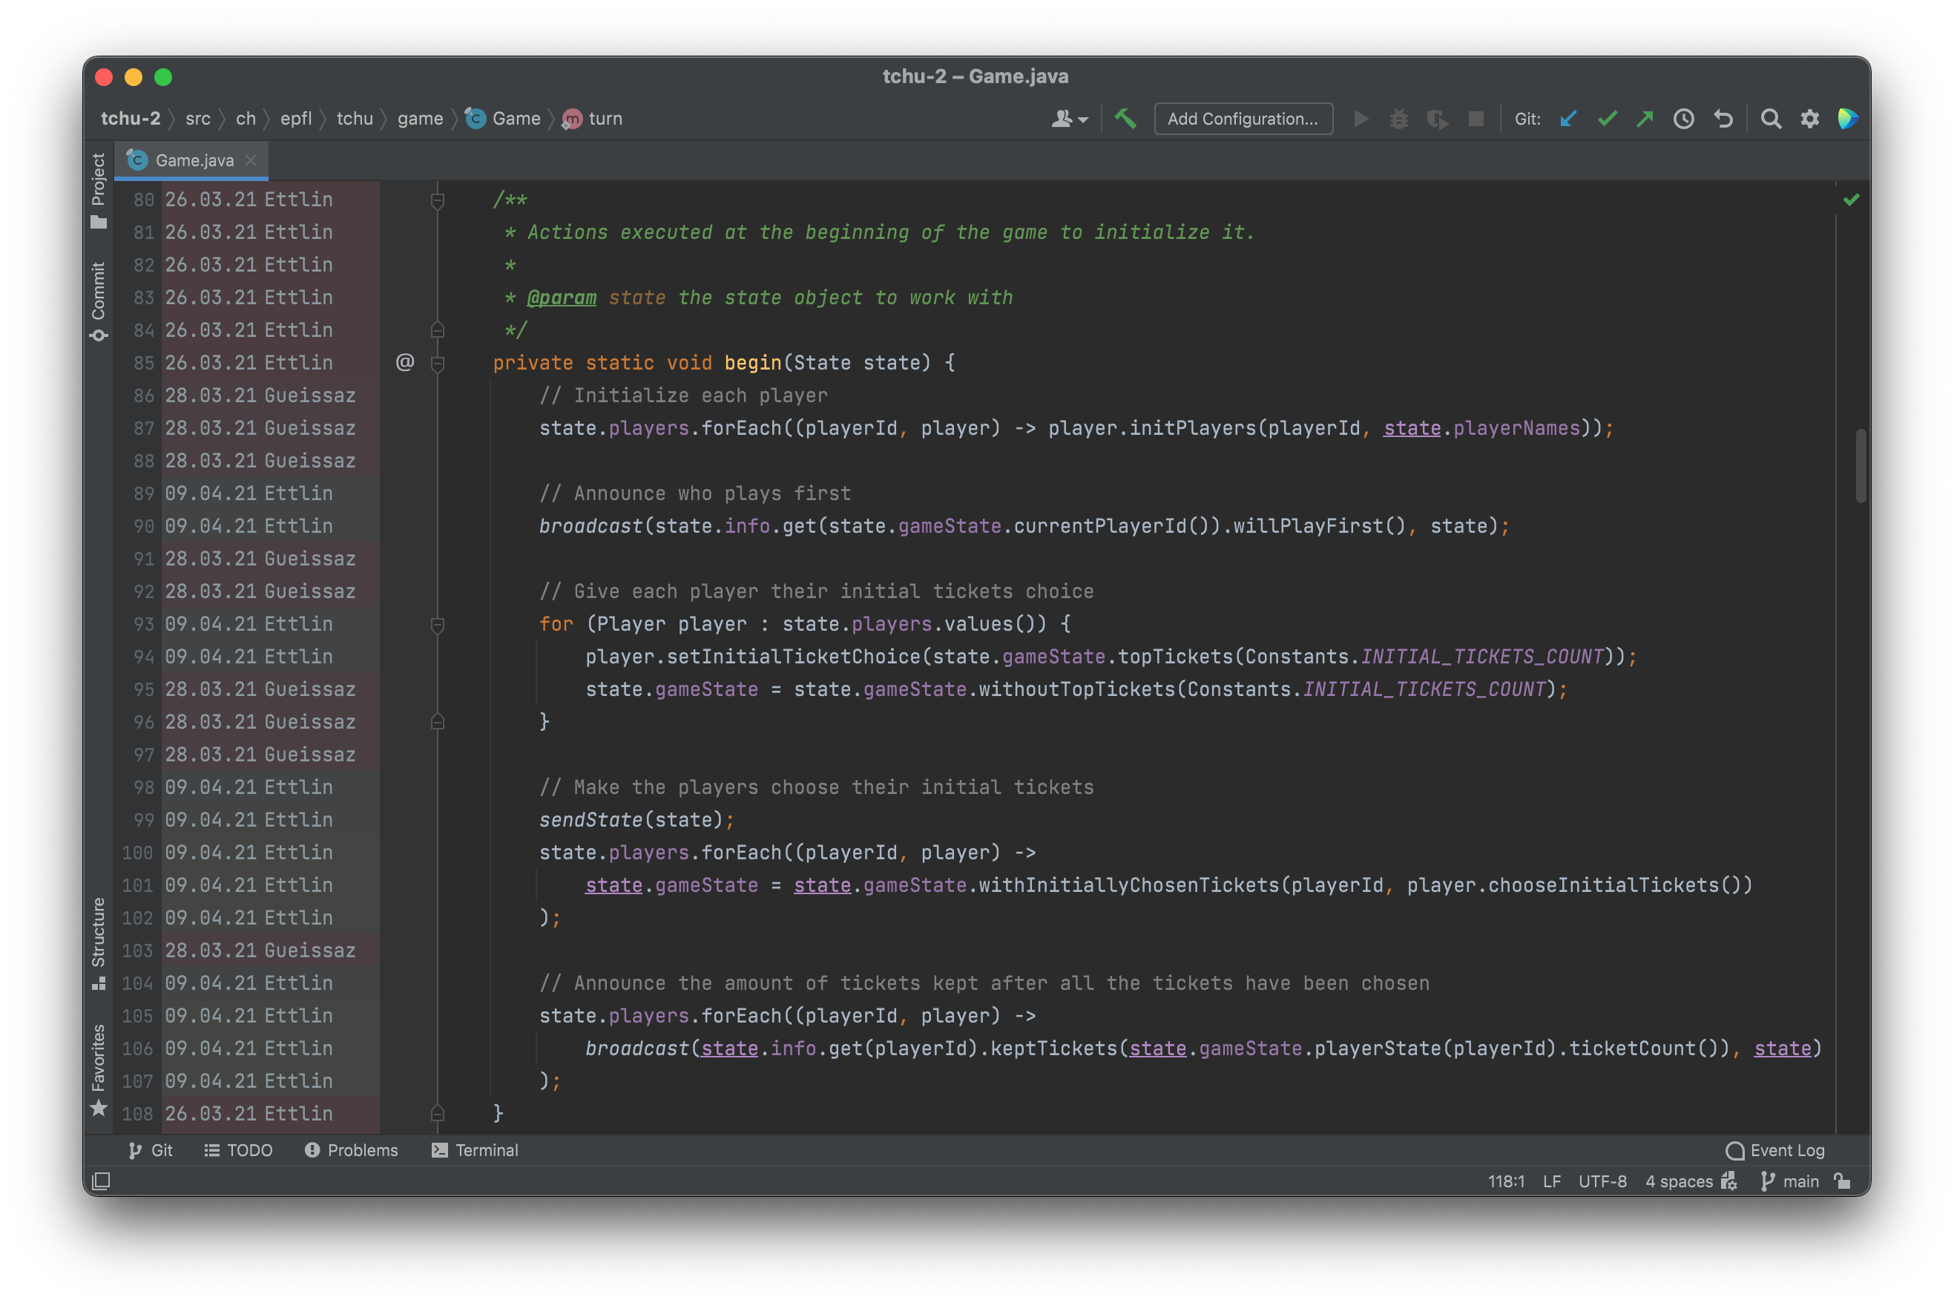Click src breadcrumb
Screen dimensions: 1954x1306
coord(197,119)
